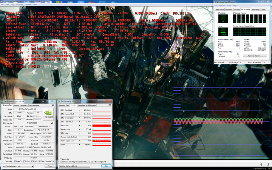
Task: Click the Memory meter showing 1.02 GB
Action: coord(223,32)
